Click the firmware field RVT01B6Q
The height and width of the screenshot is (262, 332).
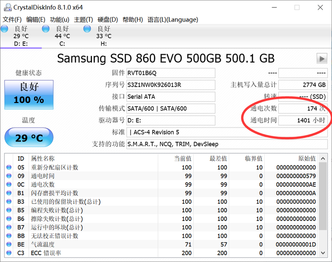point(171,73)
